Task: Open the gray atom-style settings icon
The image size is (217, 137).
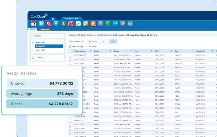Action: click(x=123, y=24)
